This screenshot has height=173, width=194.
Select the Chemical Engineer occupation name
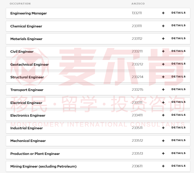26,26
